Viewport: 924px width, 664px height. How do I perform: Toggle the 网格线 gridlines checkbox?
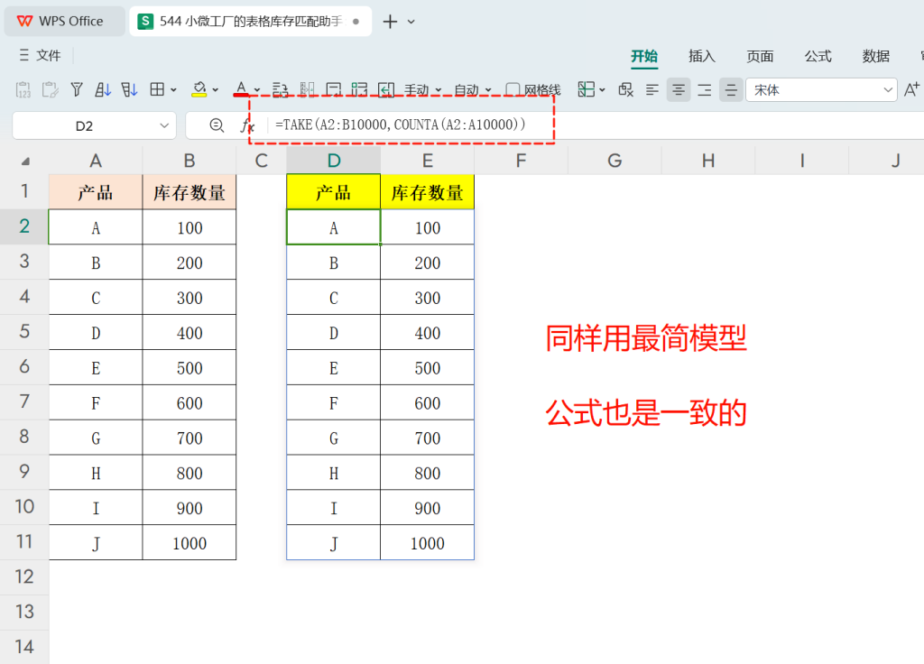coord(513,89)
